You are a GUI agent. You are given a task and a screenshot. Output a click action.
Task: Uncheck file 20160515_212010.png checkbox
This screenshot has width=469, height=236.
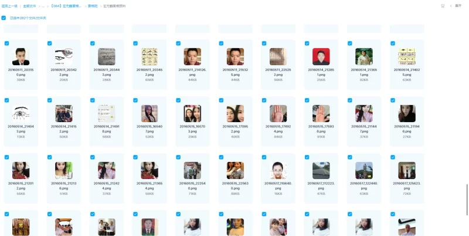pyautogui.click(x=7, y=157)
